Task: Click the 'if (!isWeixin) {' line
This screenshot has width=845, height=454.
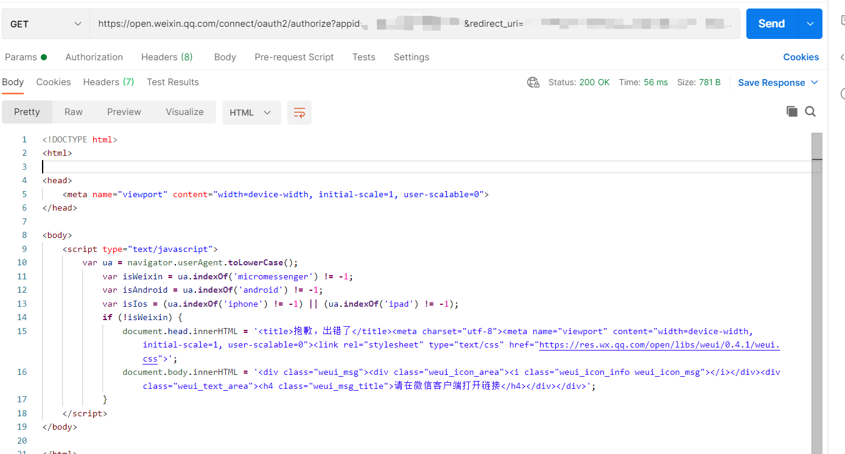Action: (x=142, y=317)
